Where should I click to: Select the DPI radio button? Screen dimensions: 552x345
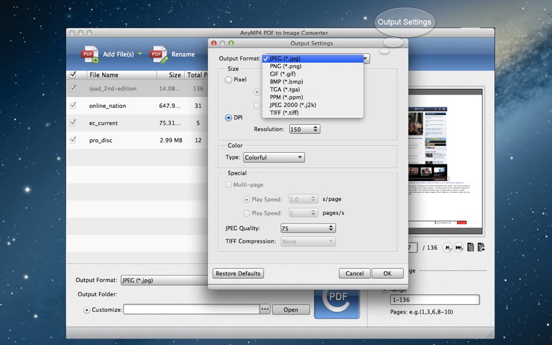click(x=228, y=117)
